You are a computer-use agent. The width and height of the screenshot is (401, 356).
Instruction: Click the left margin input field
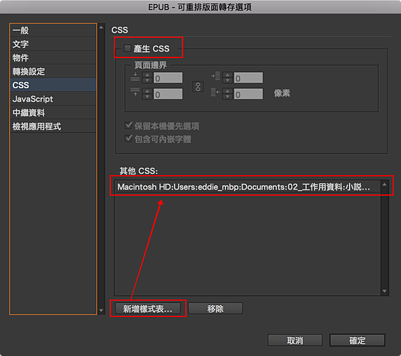248,77
